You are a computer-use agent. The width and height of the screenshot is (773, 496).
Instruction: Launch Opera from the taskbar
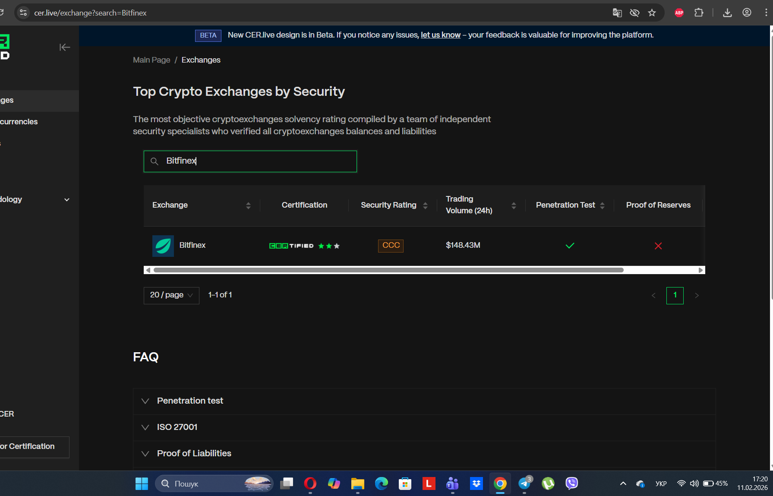tap(310, 483)
